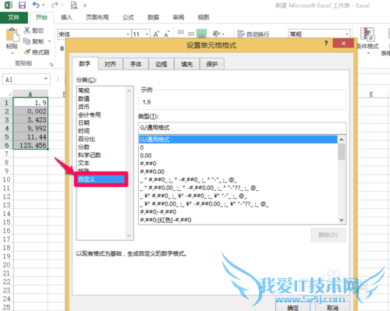This screenshot has width=390, height=311.
Task: Open clipboard group launcher icon
Action: [51, 64]
